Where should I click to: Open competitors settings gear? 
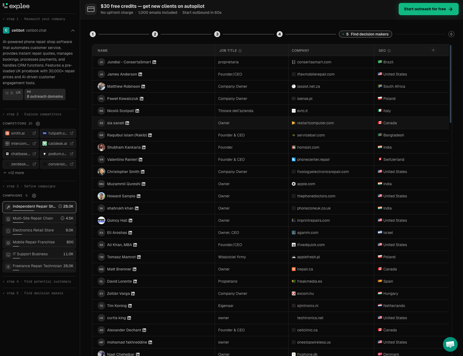point(38,124)
